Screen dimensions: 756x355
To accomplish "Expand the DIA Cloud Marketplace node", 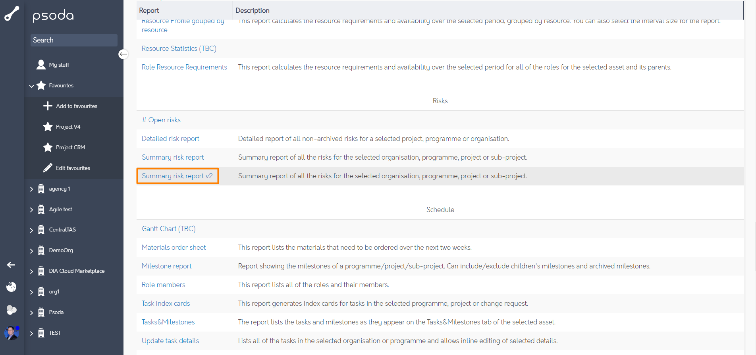I will (31, 271).
